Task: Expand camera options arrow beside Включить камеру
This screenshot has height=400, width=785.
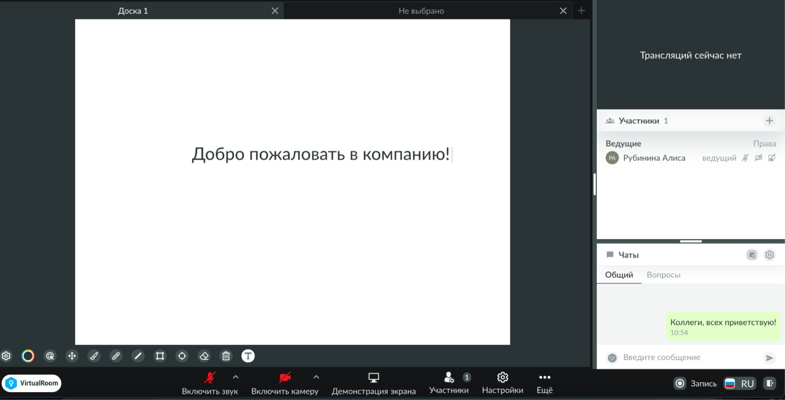Action: tap(316, 377)
